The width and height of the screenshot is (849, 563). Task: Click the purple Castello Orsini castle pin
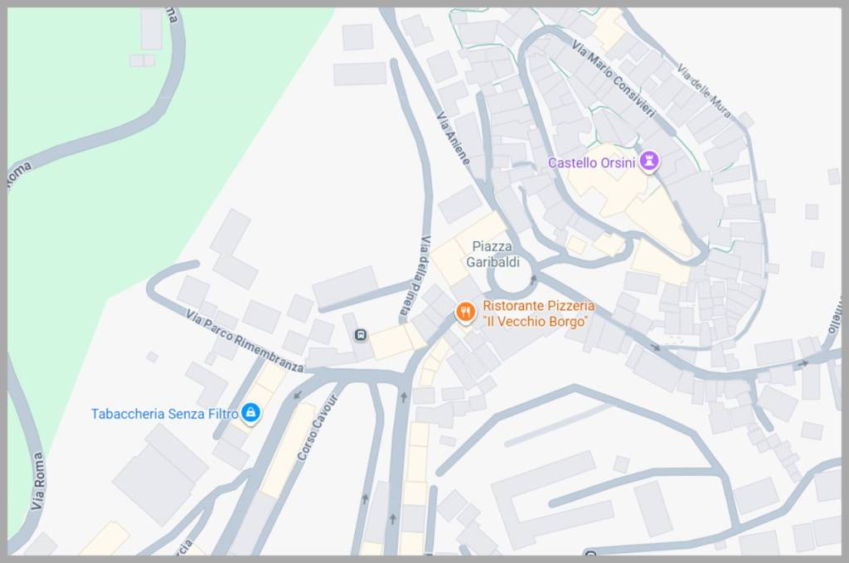point(648,161)
